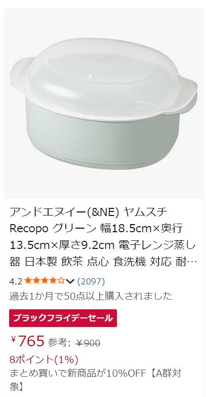
Task: Click the red yen symbol before 765
Action: pyautogui.click(x=13, y=339)
